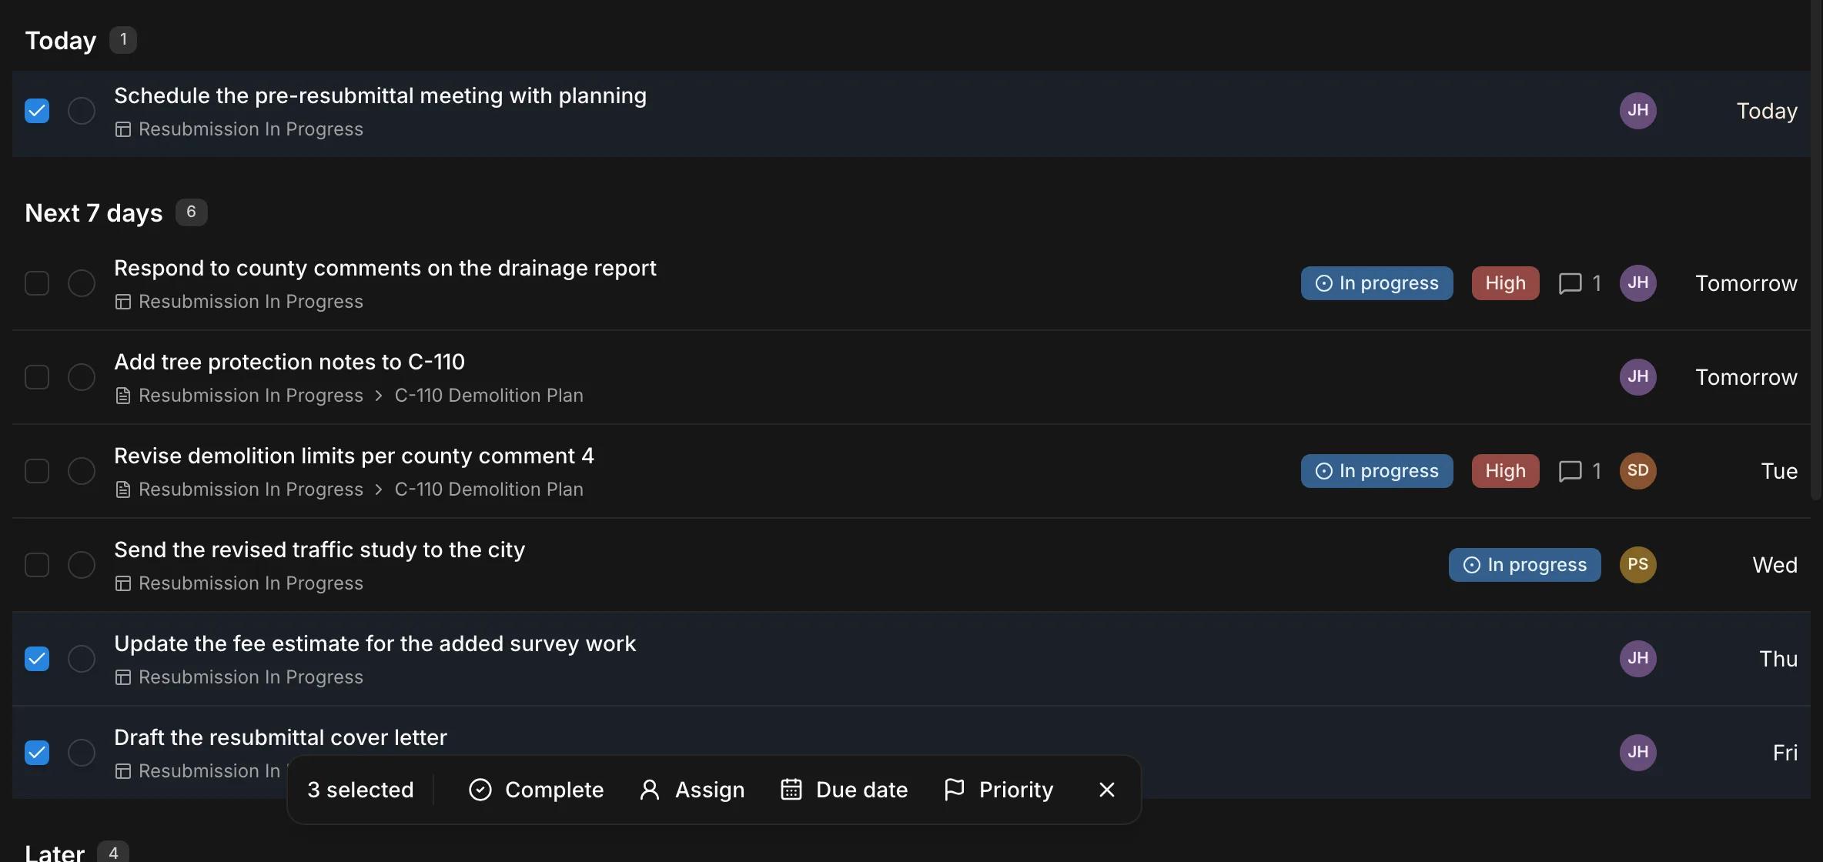Uncheck the cover letter task checkbox
Image resolution: width=1823 pixels, height=862 pixels.
[x=37, y=753]
